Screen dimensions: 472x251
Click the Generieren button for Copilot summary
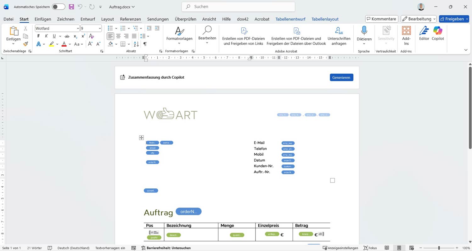pos(341,77)
